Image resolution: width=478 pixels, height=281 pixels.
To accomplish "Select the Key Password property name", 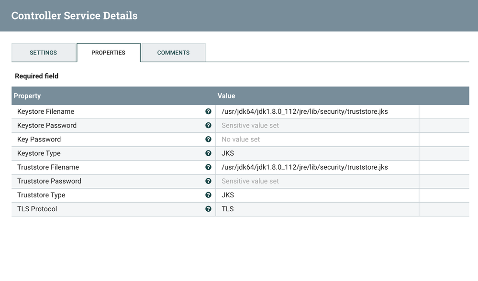I will pyautogui.click(x=39, y=140).
